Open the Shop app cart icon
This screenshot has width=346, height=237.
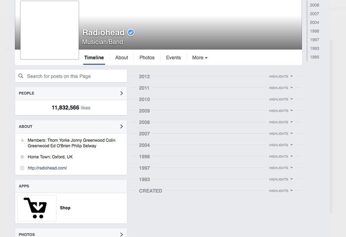(x=37, y=208)
